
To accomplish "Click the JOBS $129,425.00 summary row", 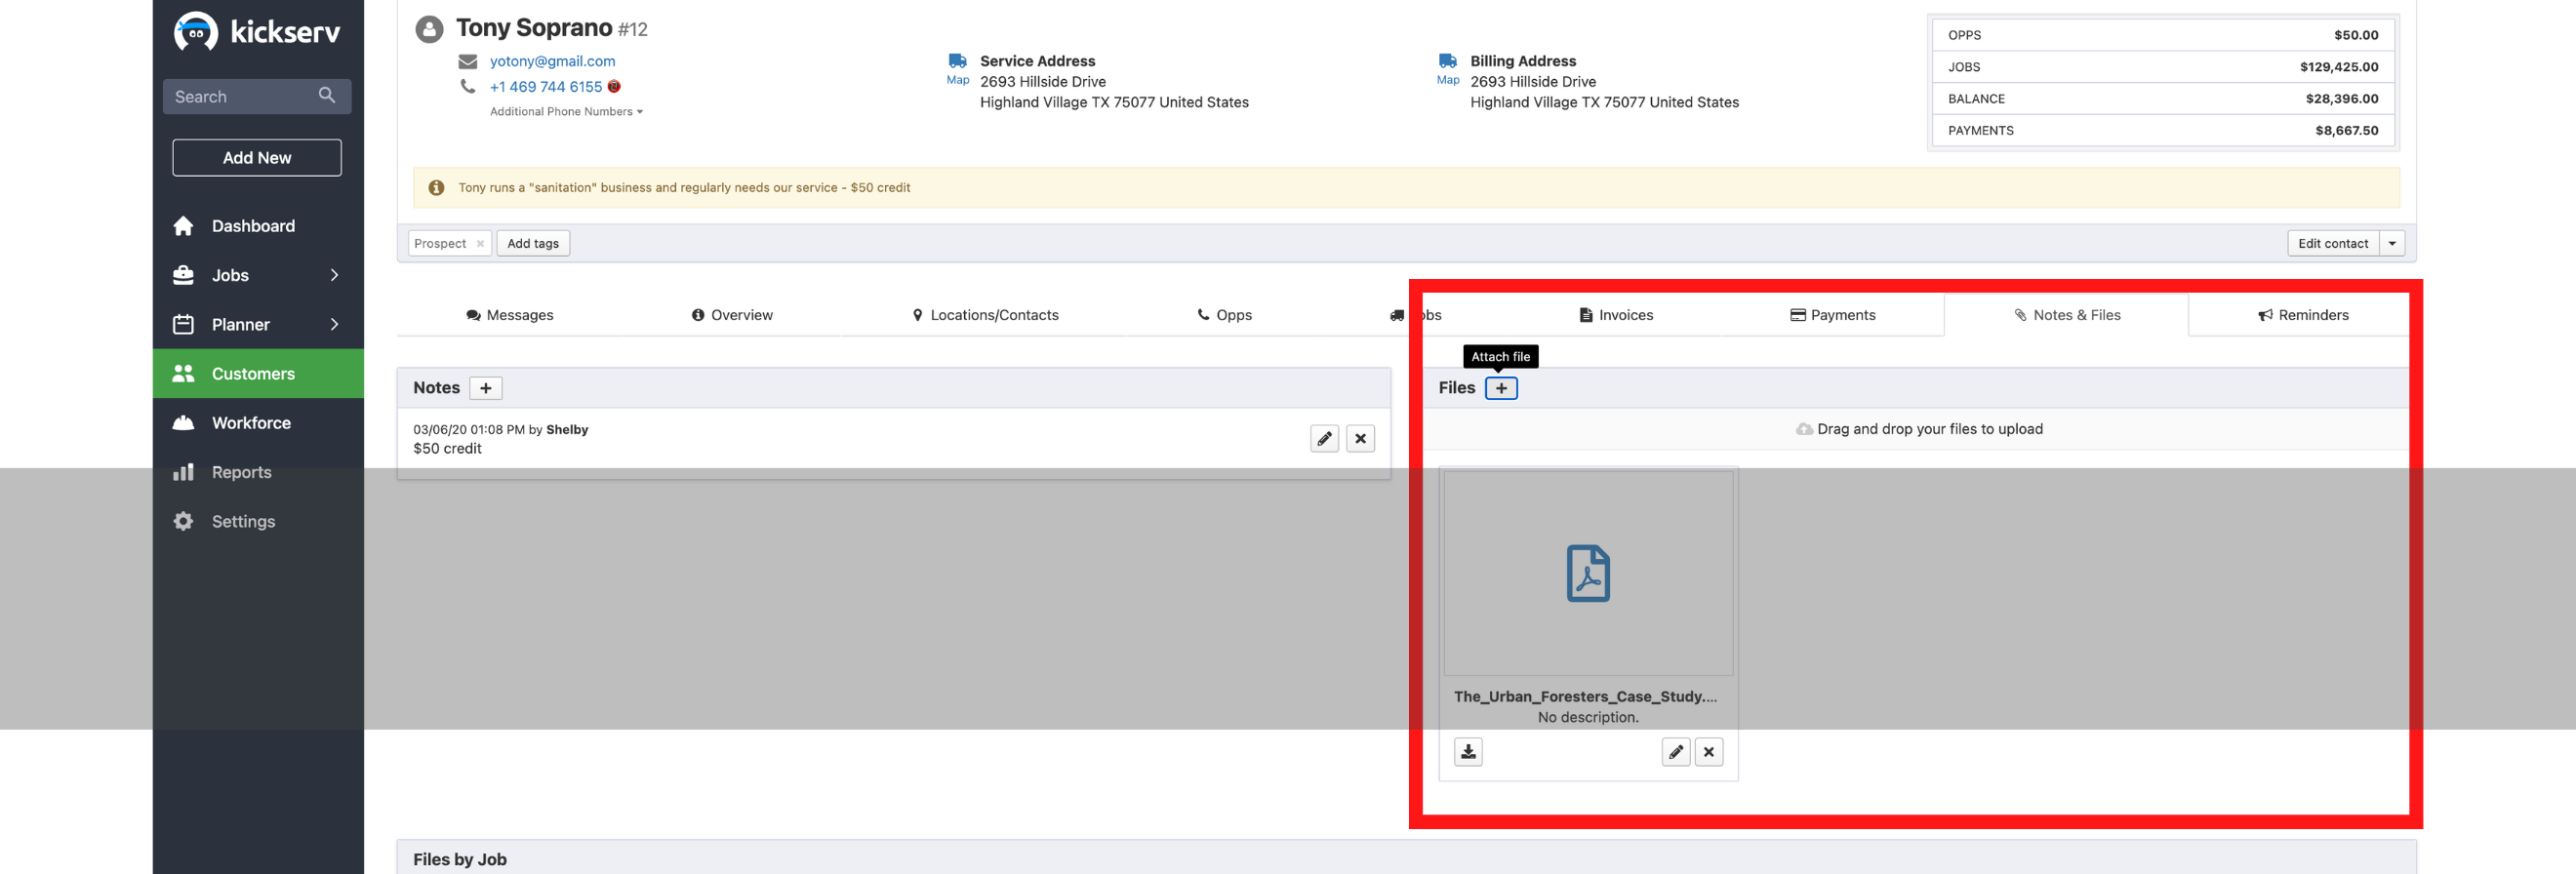I will pyautogui.click(x=2162, y=67).
